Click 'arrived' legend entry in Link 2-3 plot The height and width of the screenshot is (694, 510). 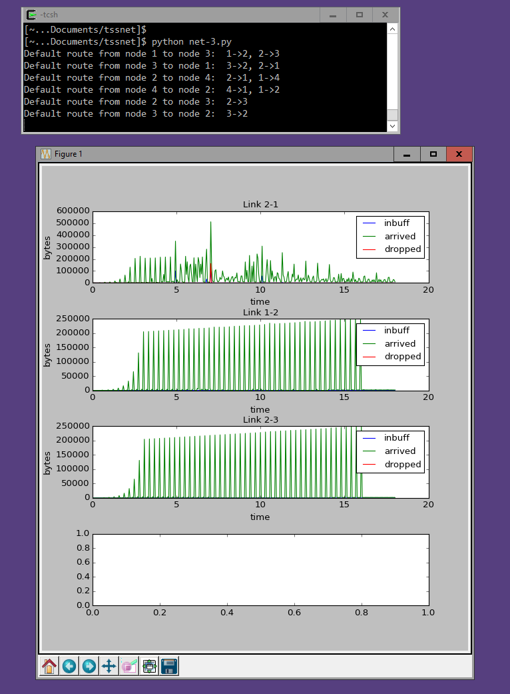(400, 451)
